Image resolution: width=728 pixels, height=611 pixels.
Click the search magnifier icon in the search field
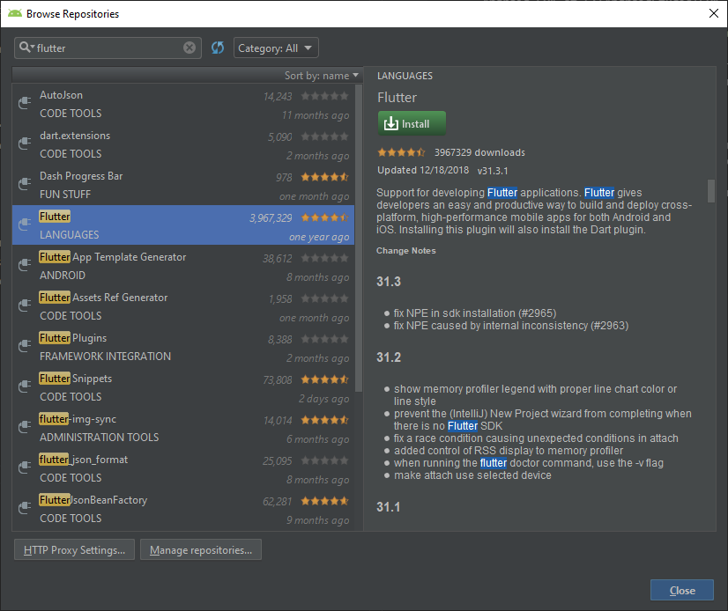pos(24,48)
